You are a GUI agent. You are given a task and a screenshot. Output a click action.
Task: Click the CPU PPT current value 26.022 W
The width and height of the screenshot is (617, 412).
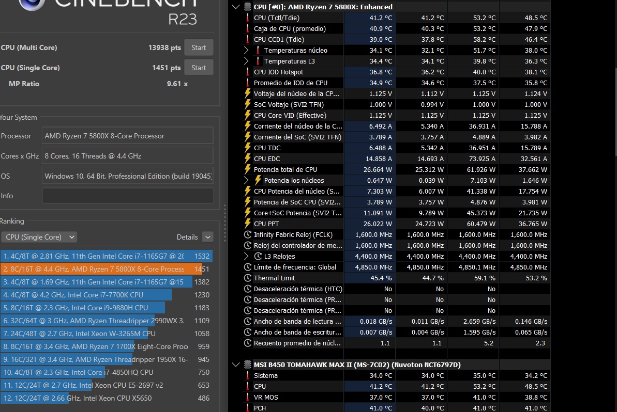pyautogui.click(x=378, y=224)
